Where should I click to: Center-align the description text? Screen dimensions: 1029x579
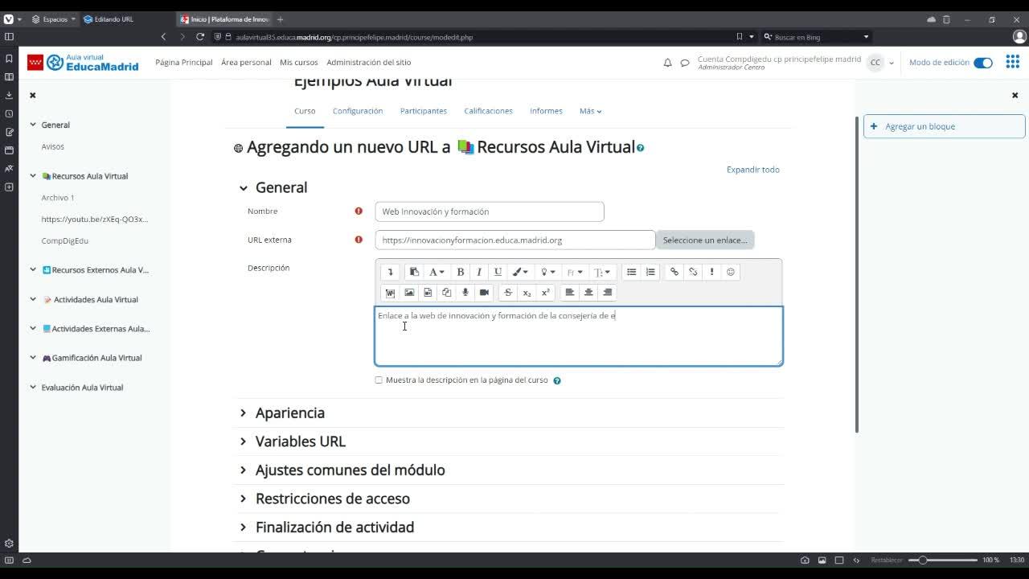pyautogui.click(x=588, y=293)
